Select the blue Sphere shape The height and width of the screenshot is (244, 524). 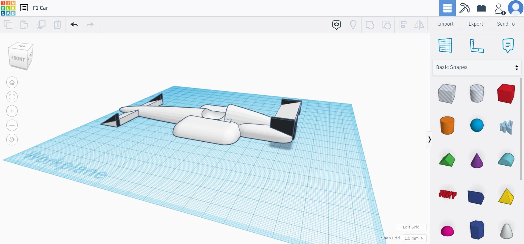coord(477,125)
